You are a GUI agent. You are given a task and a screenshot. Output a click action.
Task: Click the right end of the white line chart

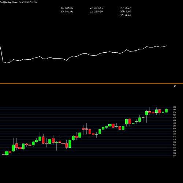(166, 46)
